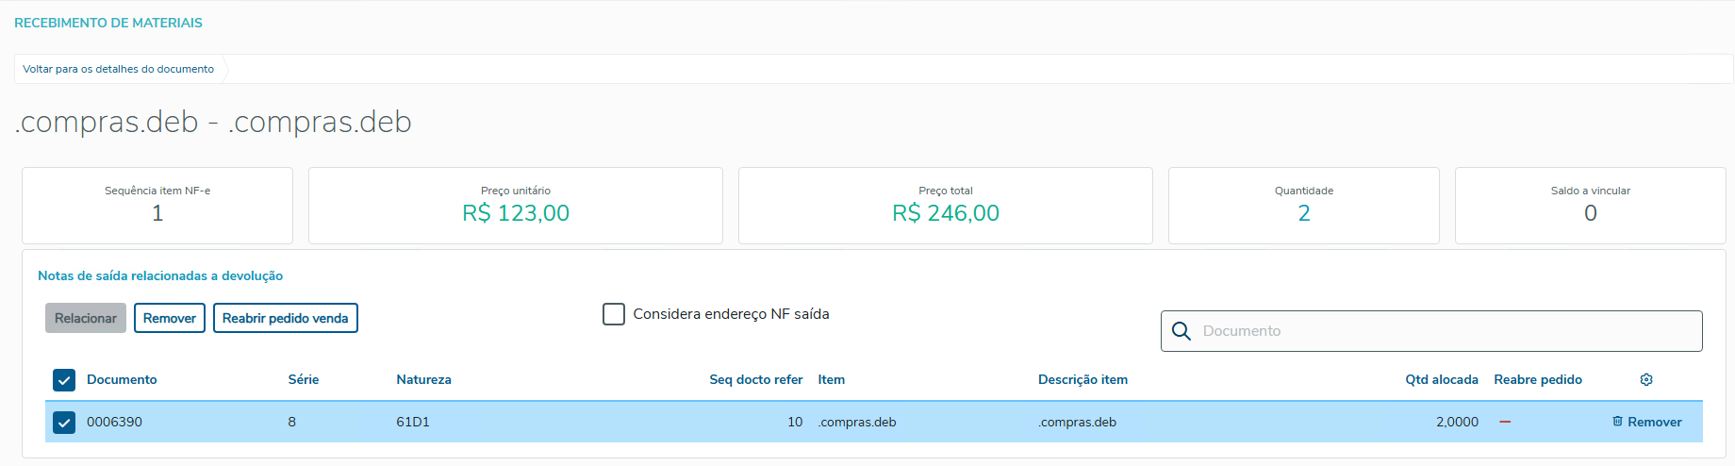Sort by Série column header
The width and height of the screenshot is (1735, 466).
pyautogui.click(x=304, y=379)
